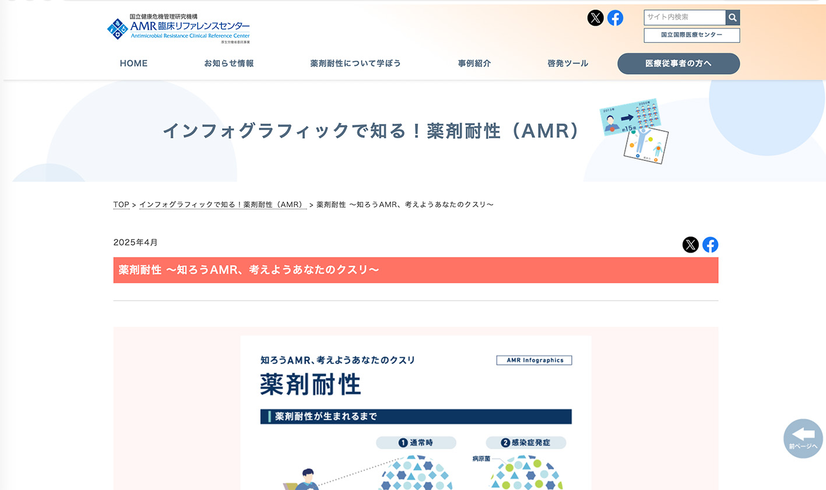Click the 薬剤耐性 infographic image

[x=416, y=420]
